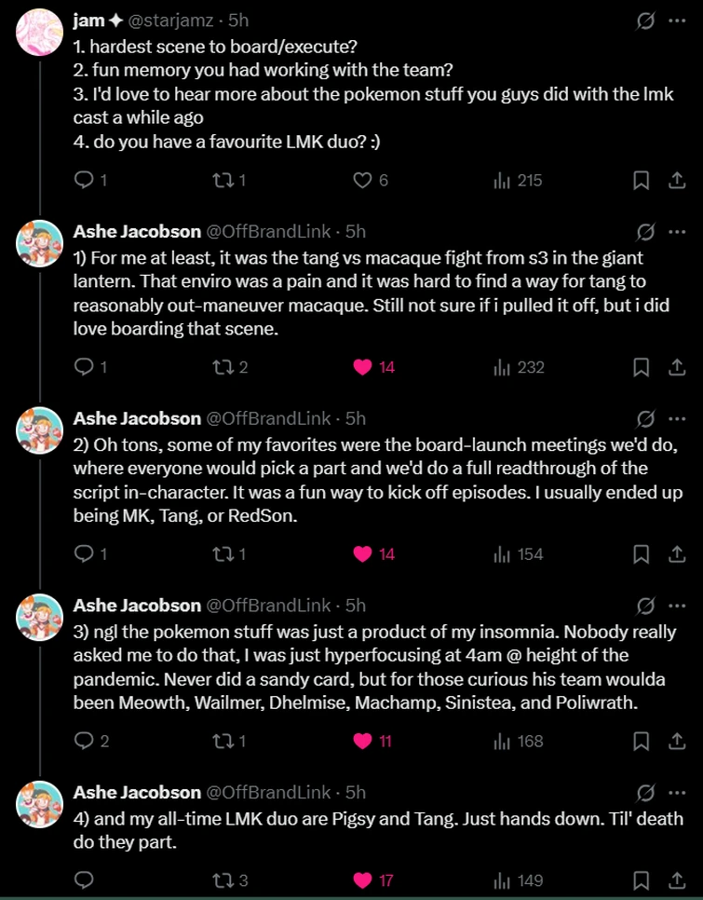This screenshot has height=900, width=703.
Task: Bookmark jam's question tweet
Action: (641, 180)
